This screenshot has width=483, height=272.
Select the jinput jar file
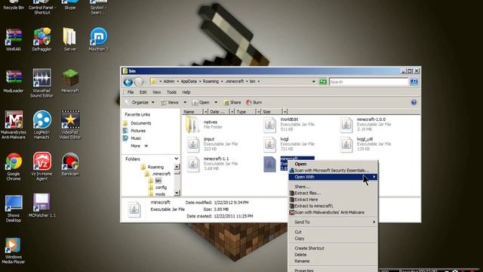pyautogui.click(x=212, y=144)
